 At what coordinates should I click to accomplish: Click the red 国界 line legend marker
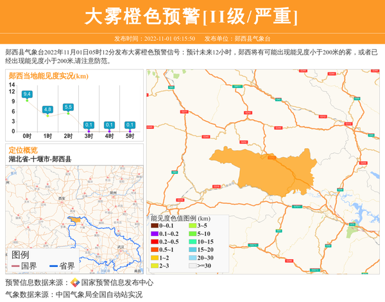[x=16, y=266]
